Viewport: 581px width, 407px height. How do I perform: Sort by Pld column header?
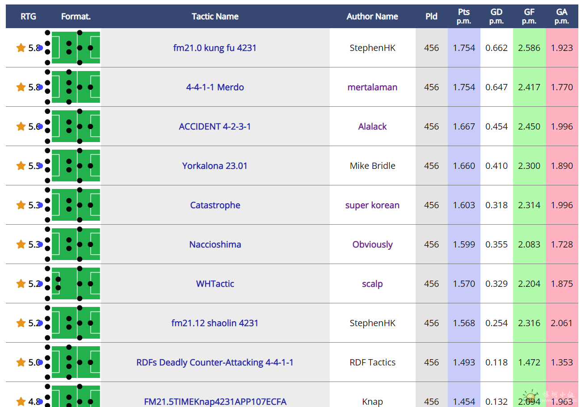(431, 17)
